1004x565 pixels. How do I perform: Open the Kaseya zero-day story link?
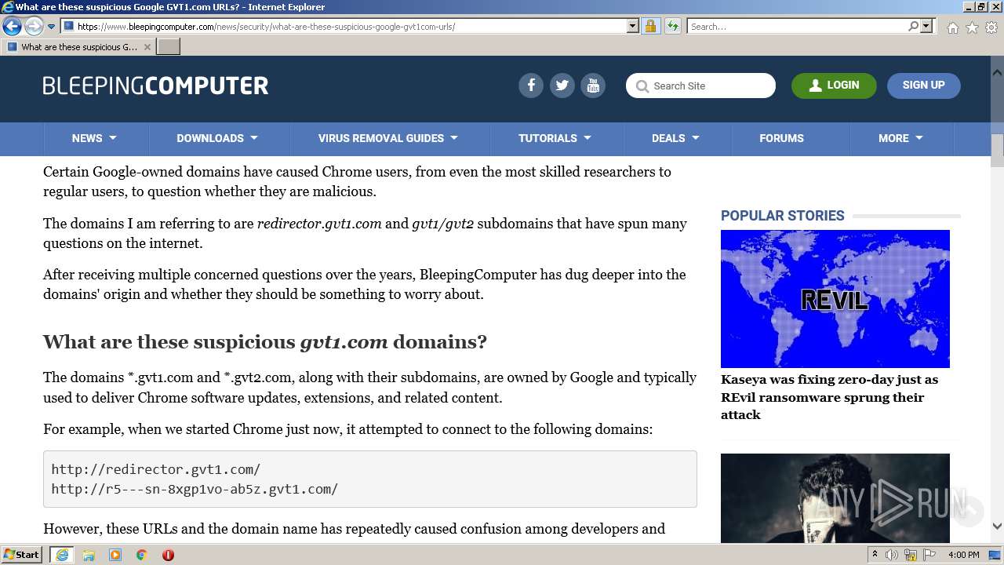[829, 397]
